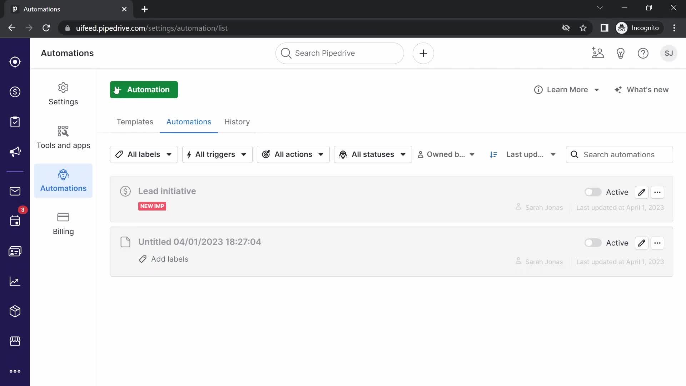Click the Automations sidebar icon
Screen dimensions: 686x386
pyautogui.click(x=63, y=174)
